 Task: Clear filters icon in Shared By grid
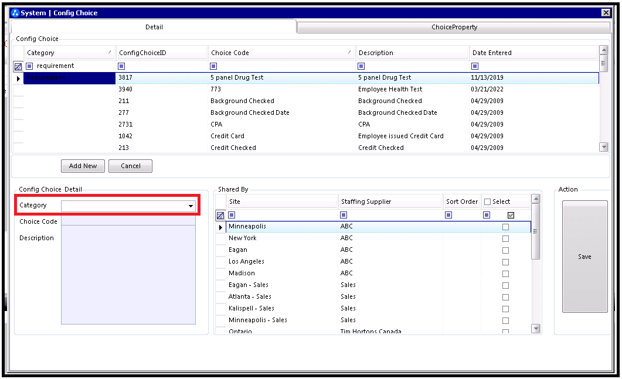pos(220,216)
